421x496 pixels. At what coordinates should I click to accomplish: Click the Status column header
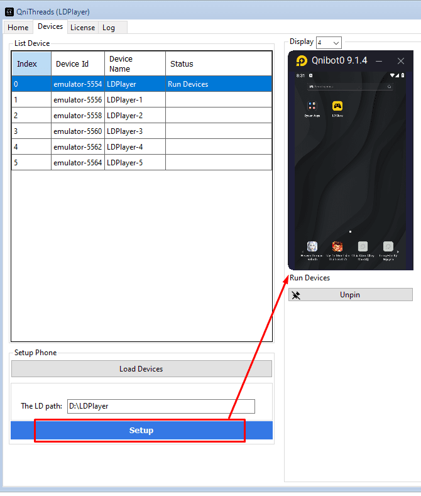click(219, 63)
